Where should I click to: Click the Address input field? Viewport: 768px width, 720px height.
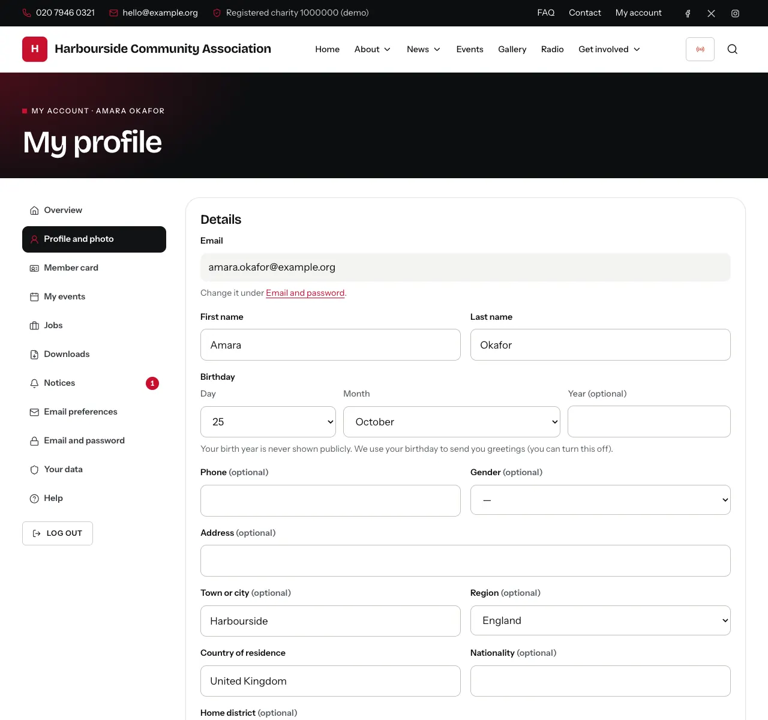pyautogui.click(x=466, y=560)
